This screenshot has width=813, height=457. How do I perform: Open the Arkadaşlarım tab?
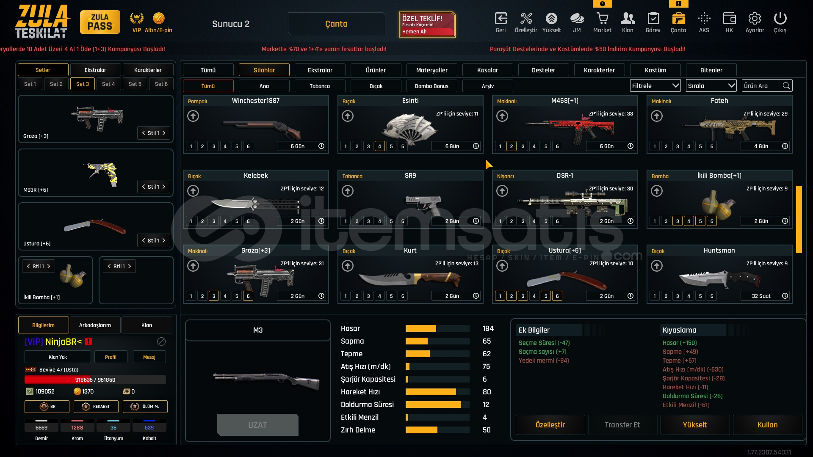95,325
